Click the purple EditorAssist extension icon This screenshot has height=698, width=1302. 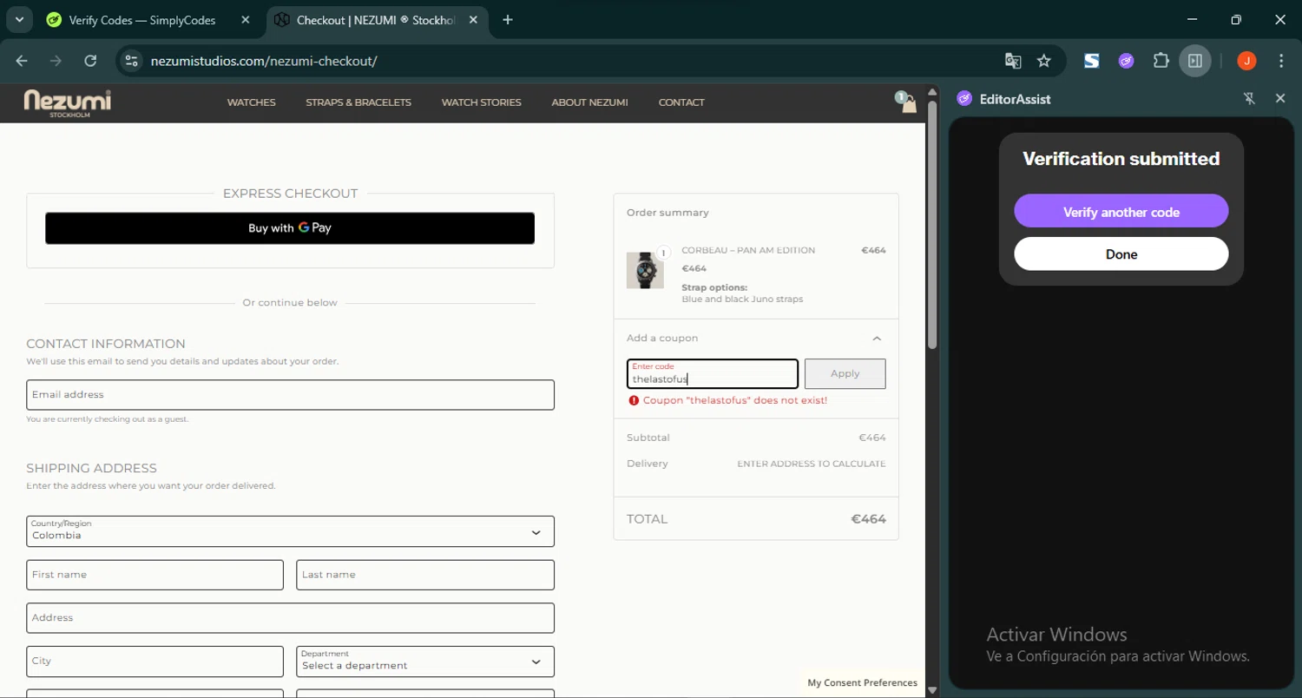pos(1126,61)
